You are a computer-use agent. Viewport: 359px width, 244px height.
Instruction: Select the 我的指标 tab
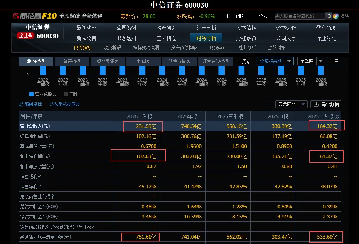(x=36, y=61)
